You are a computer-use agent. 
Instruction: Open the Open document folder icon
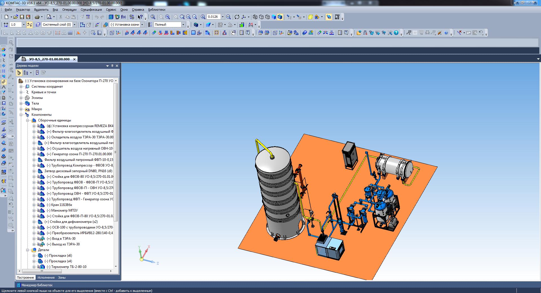[16, 17]
